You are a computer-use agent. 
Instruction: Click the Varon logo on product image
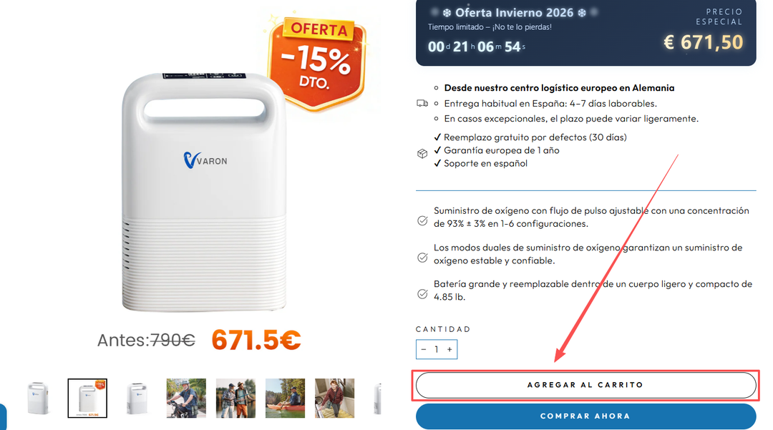[205, 160]
